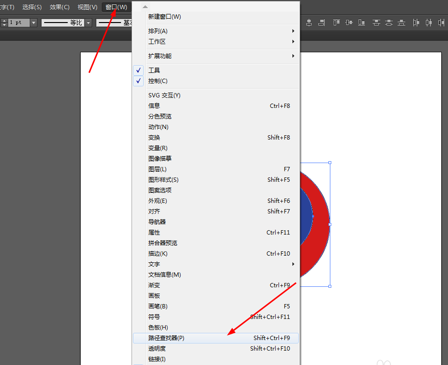Select the vertical align bottom icon
448x365 pixels.
pyautogui.click(x=361, y=23)
